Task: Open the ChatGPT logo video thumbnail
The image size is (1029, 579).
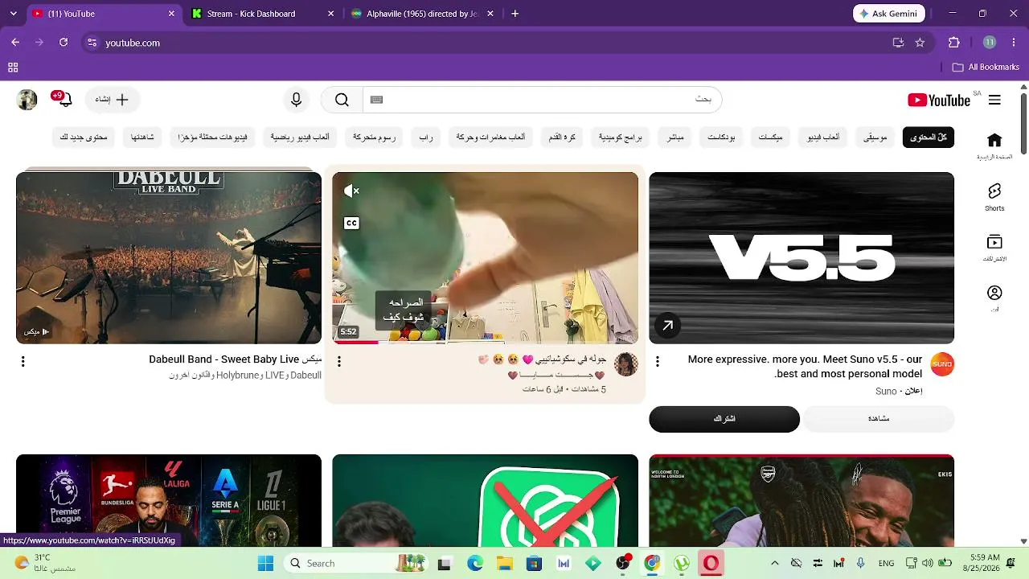Action: pyautogui.click(x=486, y=500)
